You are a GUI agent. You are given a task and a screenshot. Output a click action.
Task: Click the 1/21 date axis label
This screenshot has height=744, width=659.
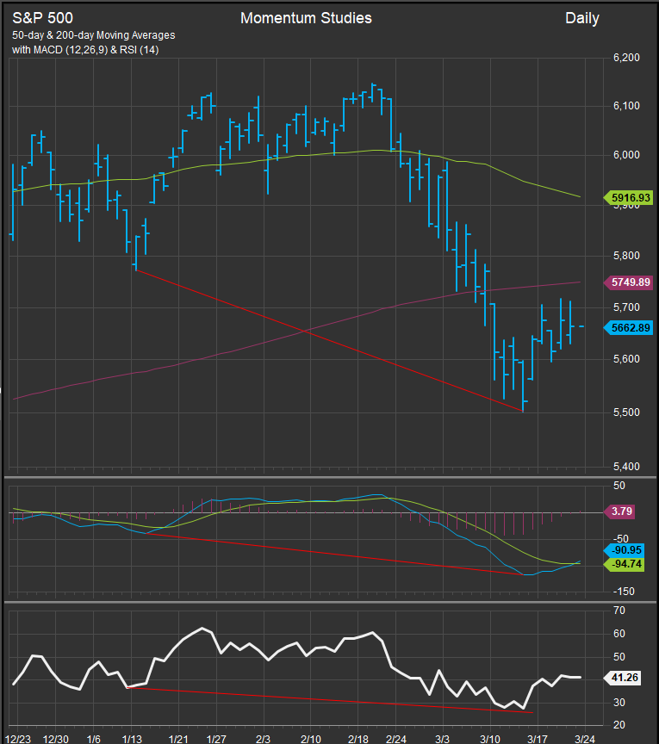point(178,739)
